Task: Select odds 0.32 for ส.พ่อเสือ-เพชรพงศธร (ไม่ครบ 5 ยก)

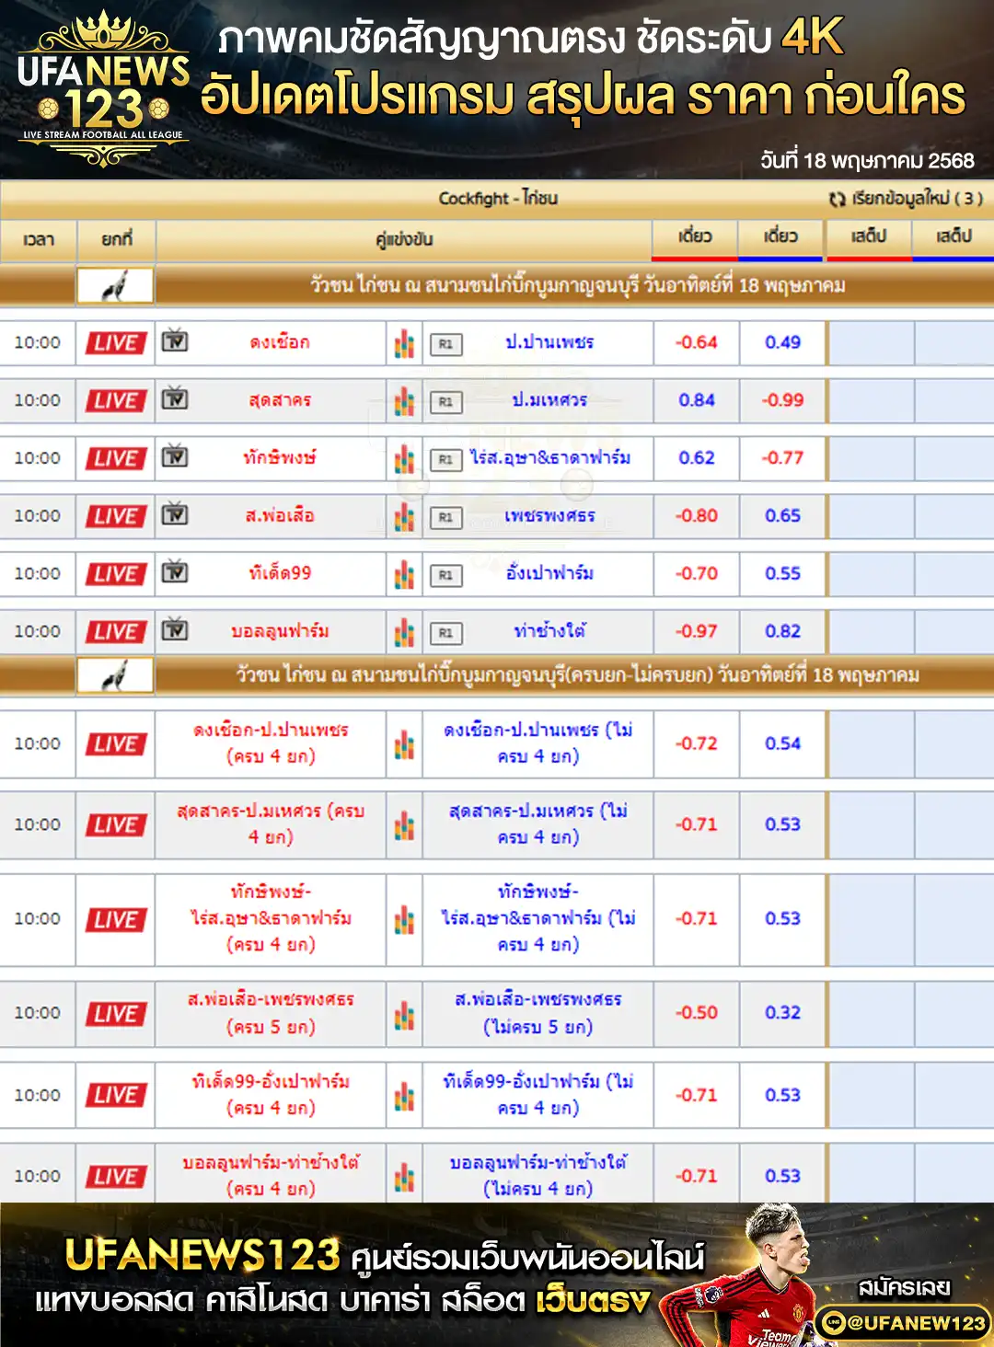Action: [782, 1013]
